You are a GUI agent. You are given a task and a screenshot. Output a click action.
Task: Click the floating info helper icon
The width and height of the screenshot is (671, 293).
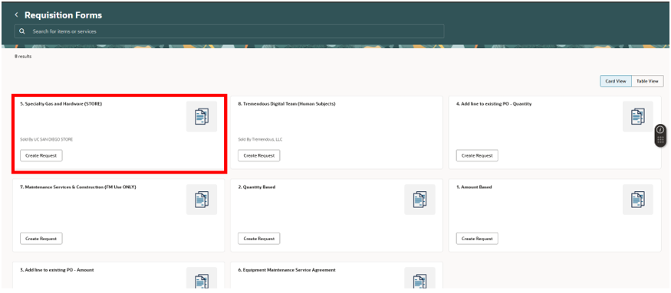tap(660, 129)
